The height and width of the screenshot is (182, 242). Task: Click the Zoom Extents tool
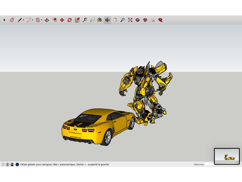pyautogui.click(x=130, y=20)
